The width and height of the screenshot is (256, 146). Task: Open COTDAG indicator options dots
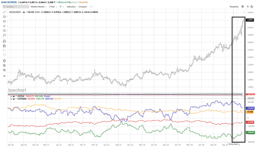click(16, 99)
